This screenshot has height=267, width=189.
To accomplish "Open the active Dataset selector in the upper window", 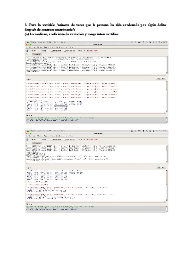I will coord(43,51).
